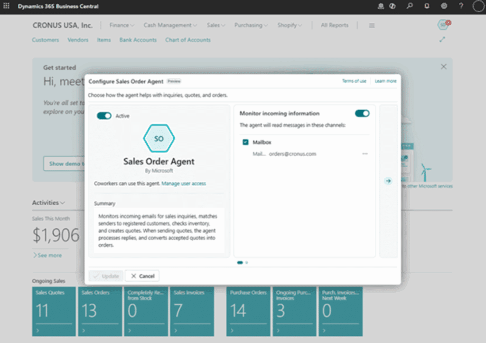
Task: Click the Copilot icon in the top bar
Action: point(392,6)
